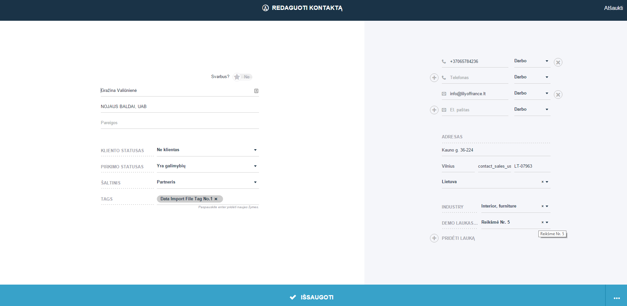Click the contact card icon in name field
Image resolution: width=627 pixels, height=306 pixels.
tap(256, 91)
